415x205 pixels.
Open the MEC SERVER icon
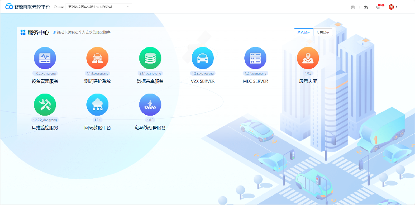[x=255, y=58]
